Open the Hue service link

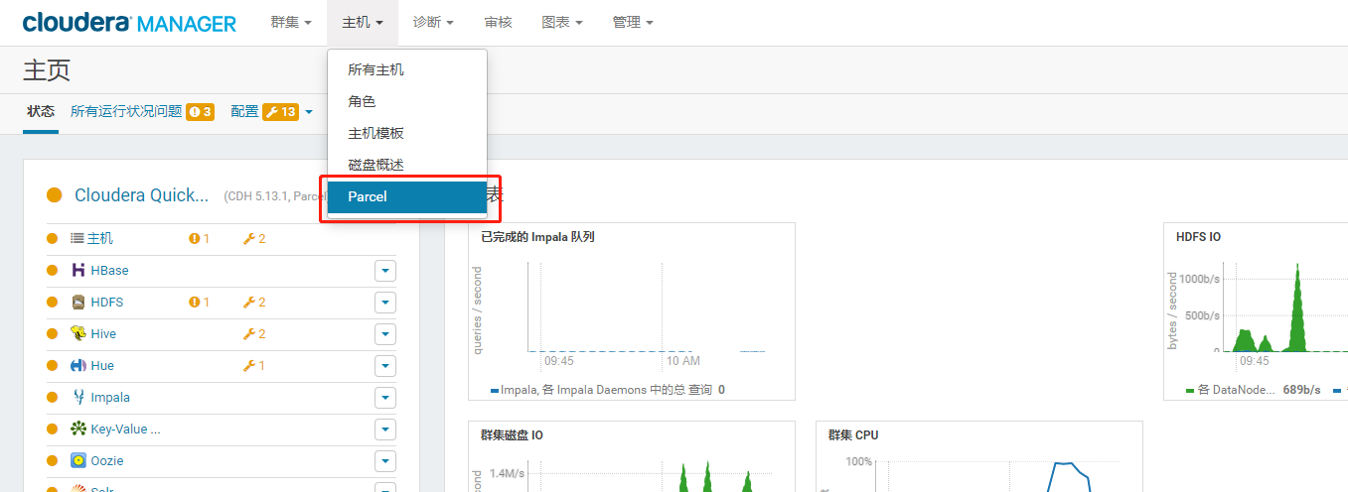point(102,365)
